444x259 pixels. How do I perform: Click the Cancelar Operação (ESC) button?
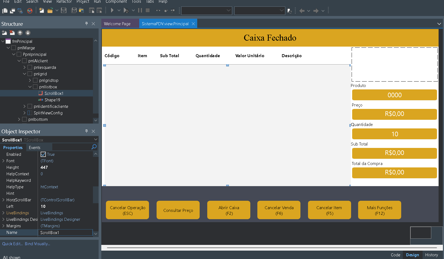coord(128,210)
